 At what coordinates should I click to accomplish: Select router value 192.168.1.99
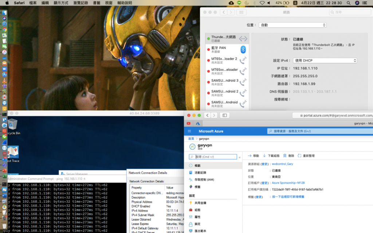[304, 84]
